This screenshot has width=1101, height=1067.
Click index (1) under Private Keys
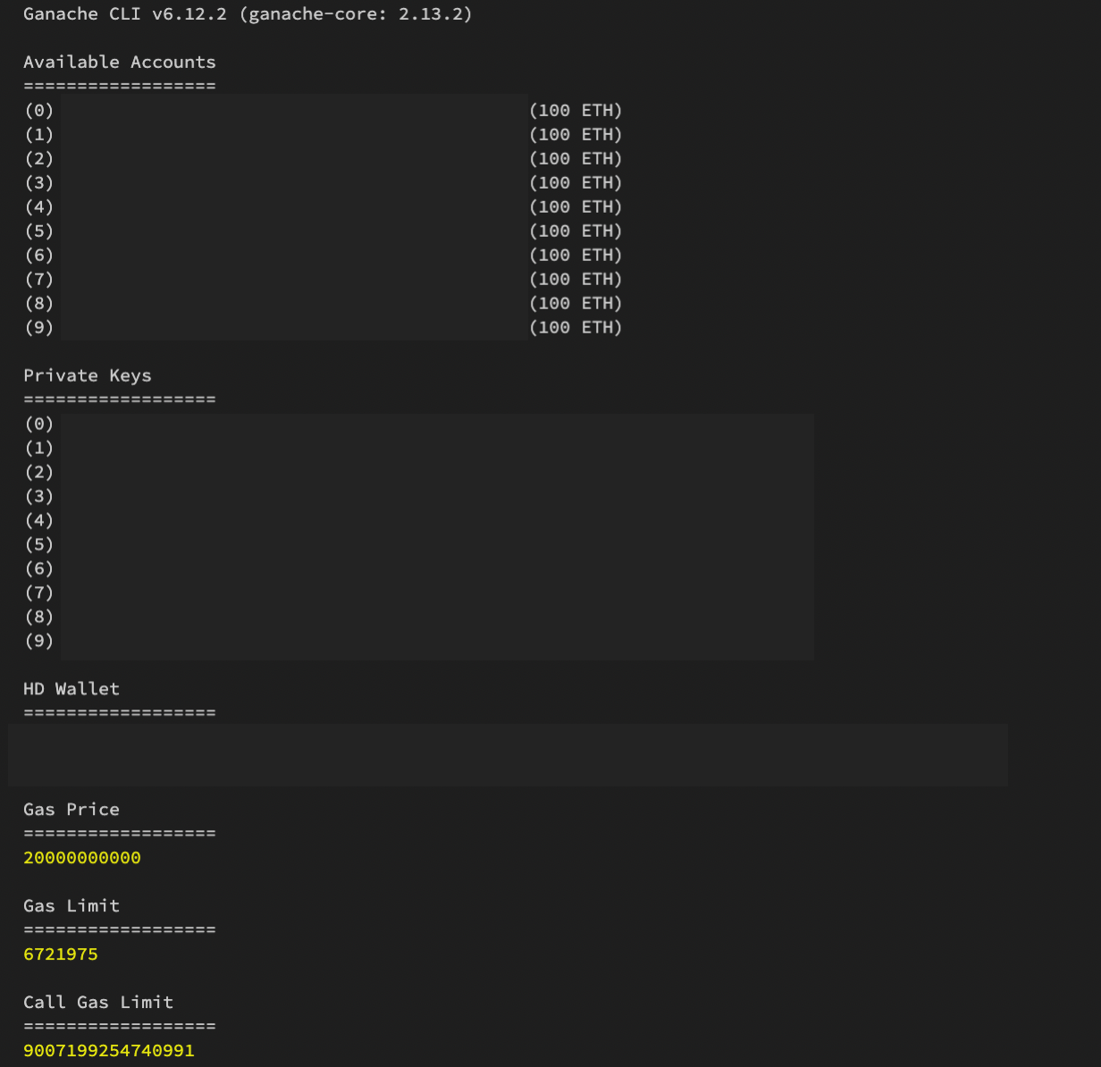coord(39,448)
